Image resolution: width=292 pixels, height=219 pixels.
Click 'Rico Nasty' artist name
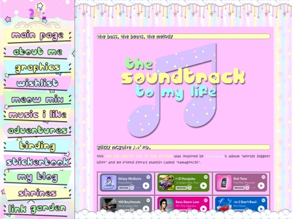(240, 206)
